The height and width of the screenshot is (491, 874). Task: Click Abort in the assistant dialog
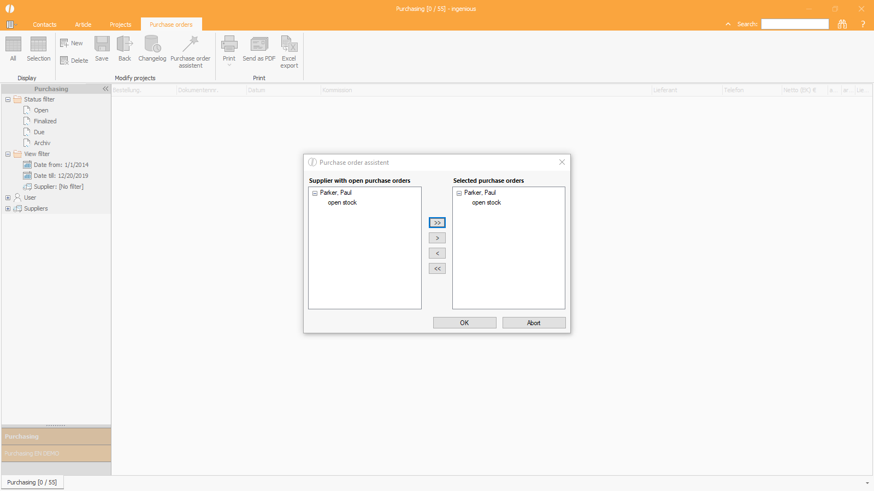click(x=534, y=322)
